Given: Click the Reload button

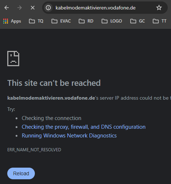Looking at the screenshot, I should coord(21,173).
